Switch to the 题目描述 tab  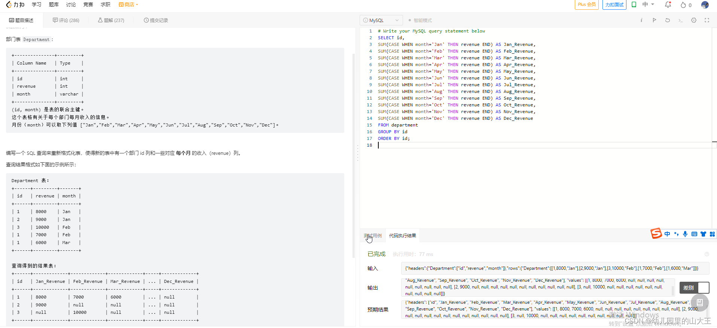click(21, 20)
